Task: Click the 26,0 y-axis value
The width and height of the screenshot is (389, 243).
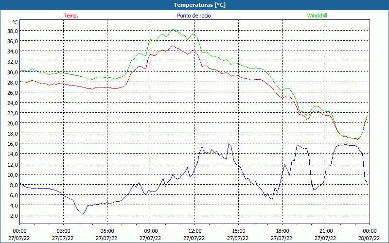Action: point(13,92)
